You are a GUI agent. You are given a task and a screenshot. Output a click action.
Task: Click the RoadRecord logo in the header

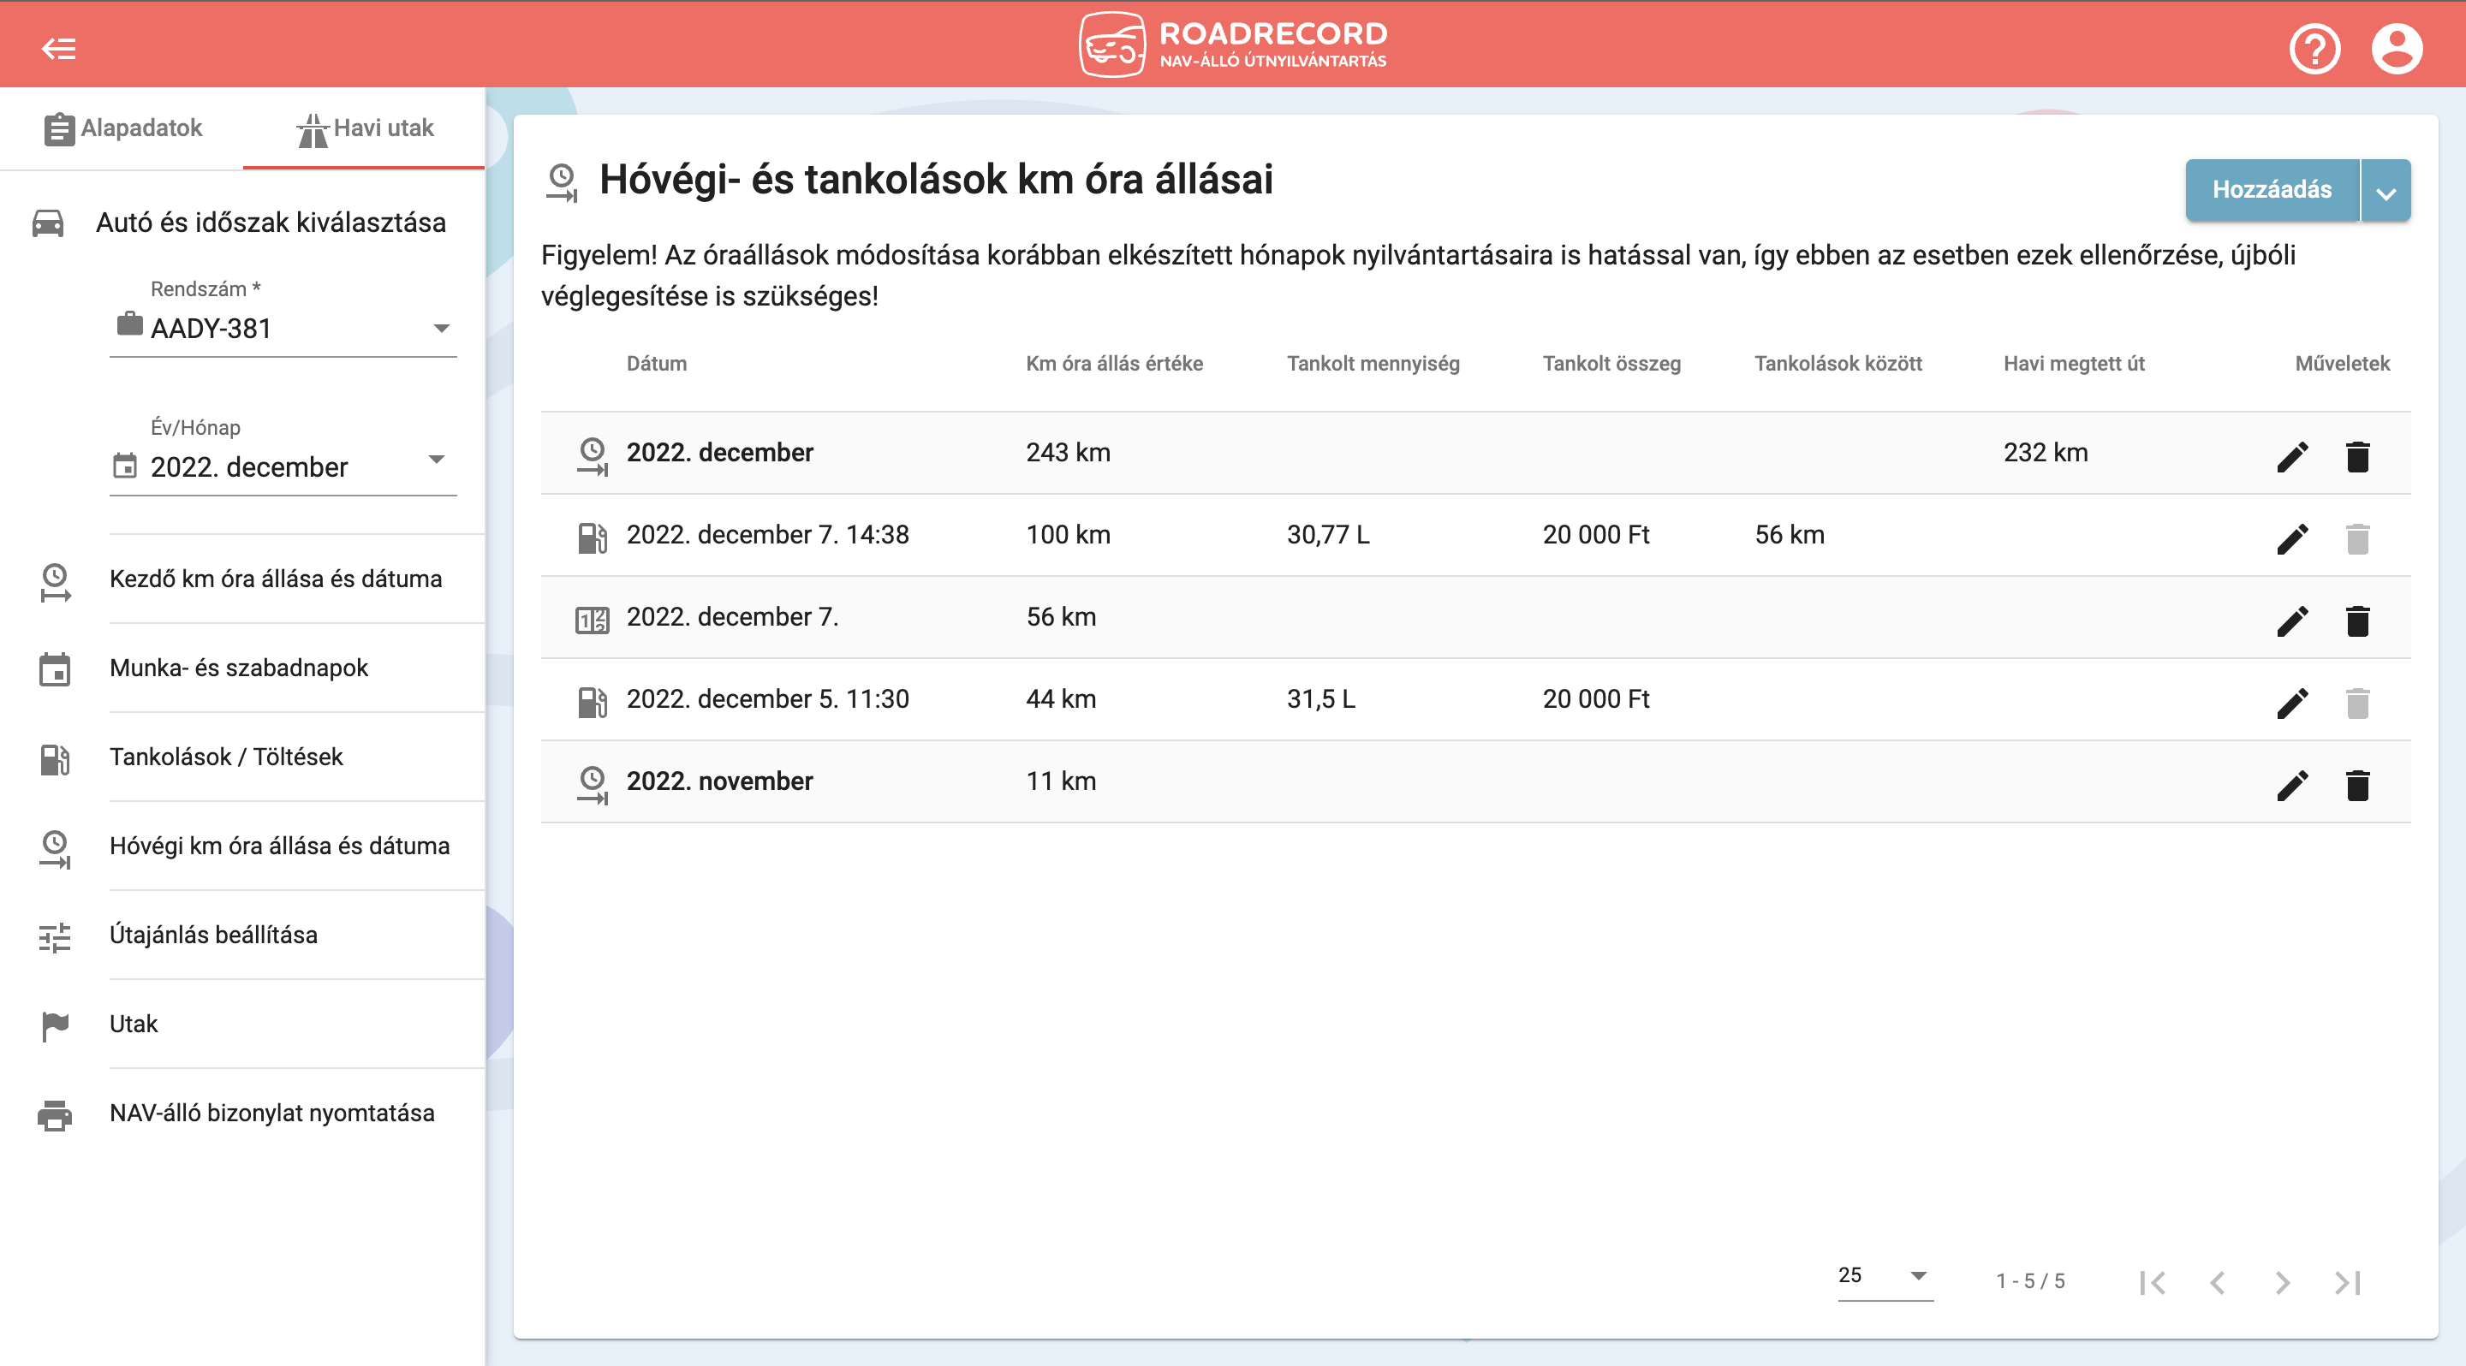click(x=1233, y=44)
